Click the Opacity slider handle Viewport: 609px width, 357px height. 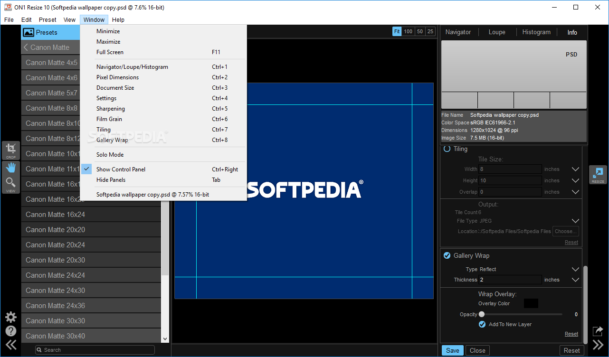click(482, 314)
